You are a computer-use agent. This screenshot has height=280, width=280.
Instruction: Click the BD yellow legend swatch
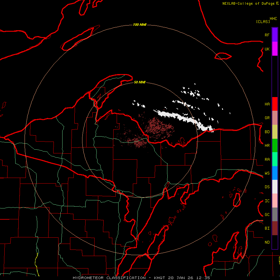tap(275, 132)
